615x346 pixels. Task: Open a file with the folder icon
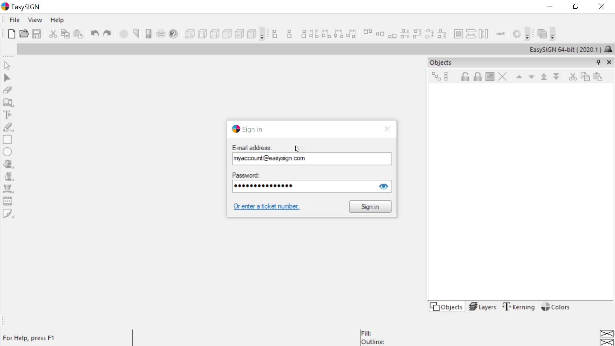[24, 34]
